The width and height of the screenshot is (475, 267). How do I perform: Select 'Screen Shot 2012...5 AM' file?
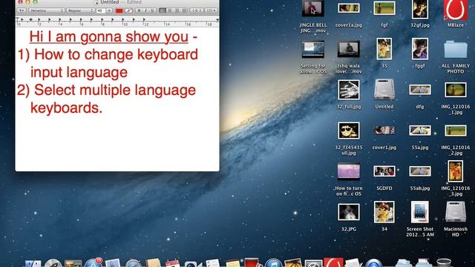point(419,220)
